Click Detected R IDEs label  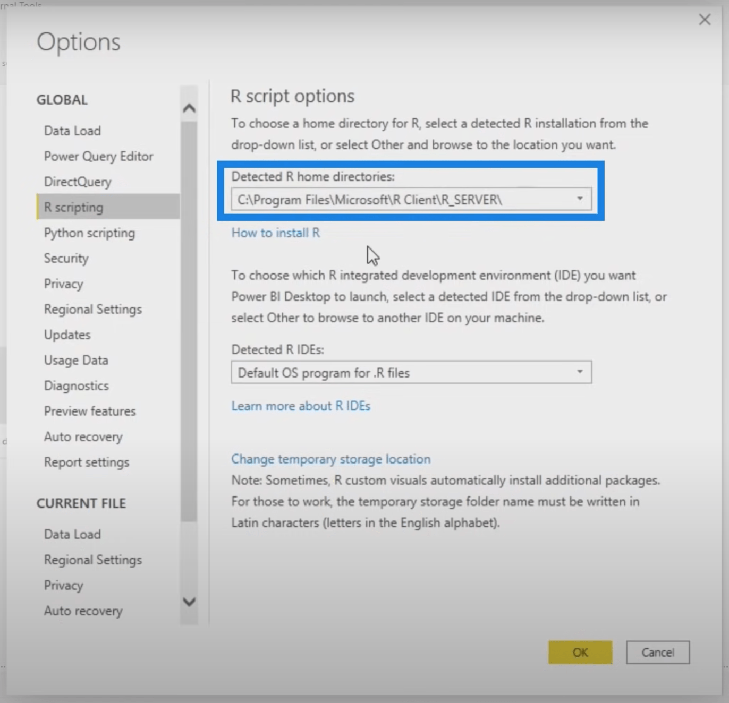pyautogui.click(x=277, y=349)
